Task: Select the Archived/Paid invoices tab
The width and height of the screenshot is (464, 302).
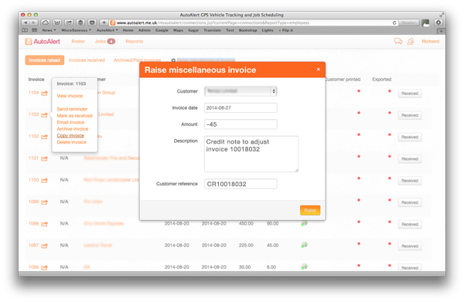Action: pyautogui.click(x=137, y=60)
